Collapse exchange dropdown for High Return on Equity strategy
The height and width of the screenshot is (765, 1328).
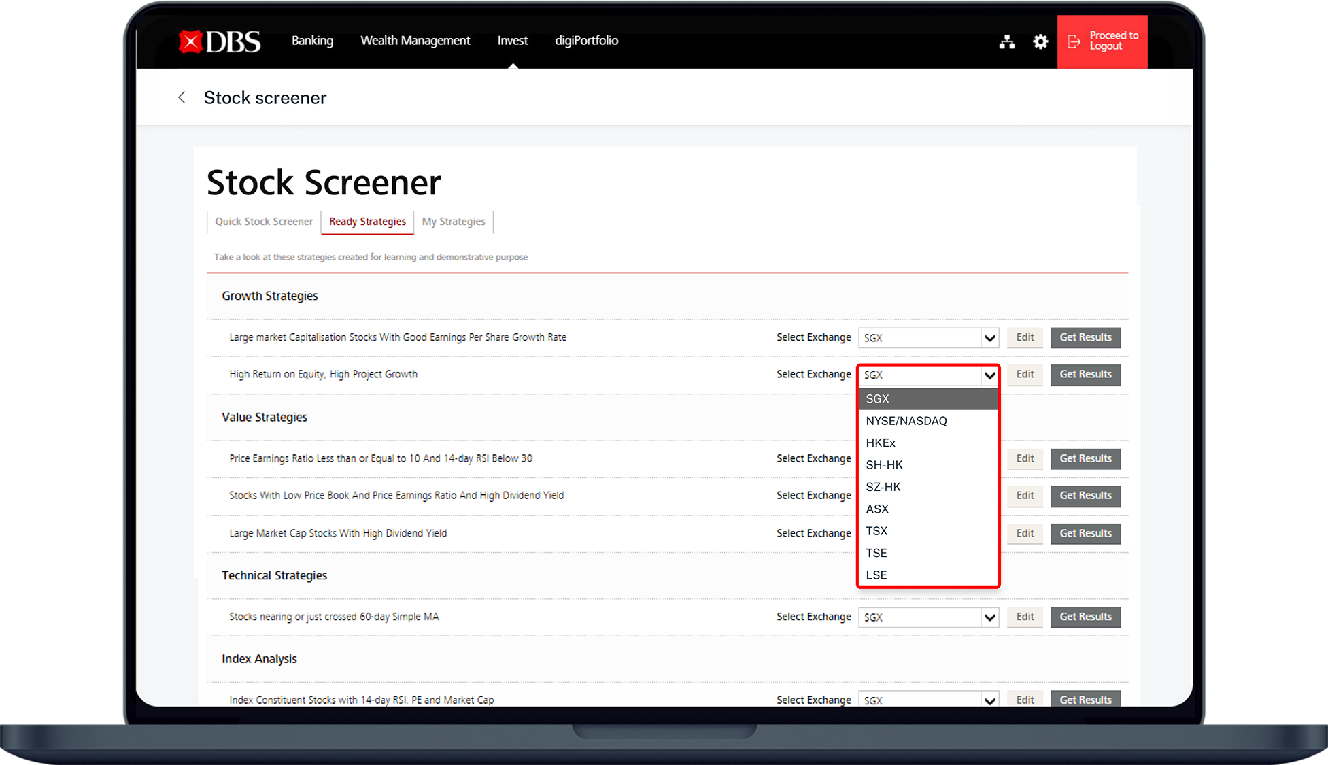coord(928,375)
